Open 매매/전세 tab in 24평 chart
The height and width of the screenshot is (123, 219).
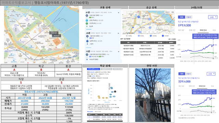click(203, 30)
